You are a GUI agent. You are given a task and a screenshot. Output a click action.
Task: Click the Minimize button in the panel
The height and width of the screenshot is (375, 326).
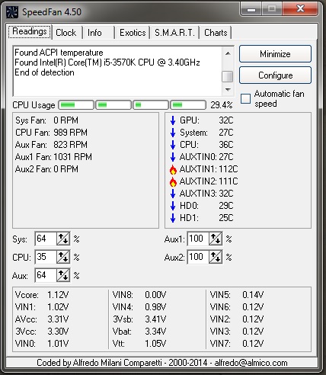pos(275,54)
